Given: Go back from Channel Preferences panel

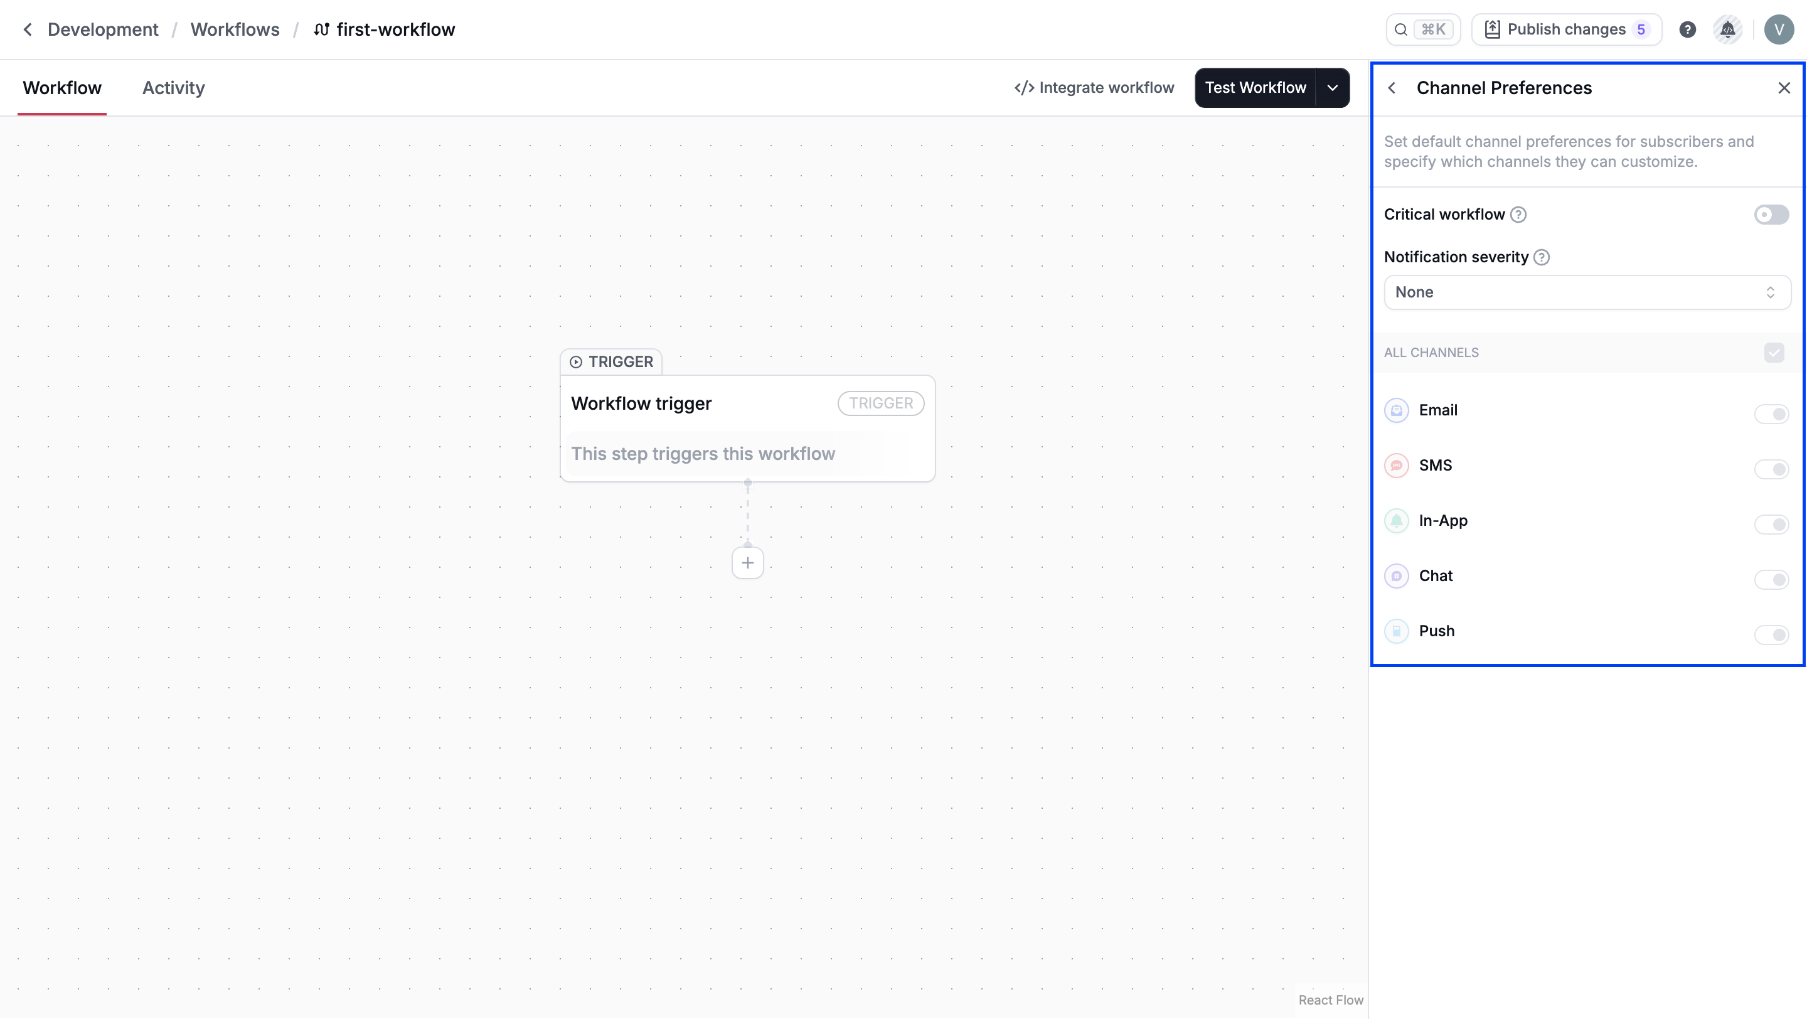Looking at the screenshot, I should pos(1392,88).
